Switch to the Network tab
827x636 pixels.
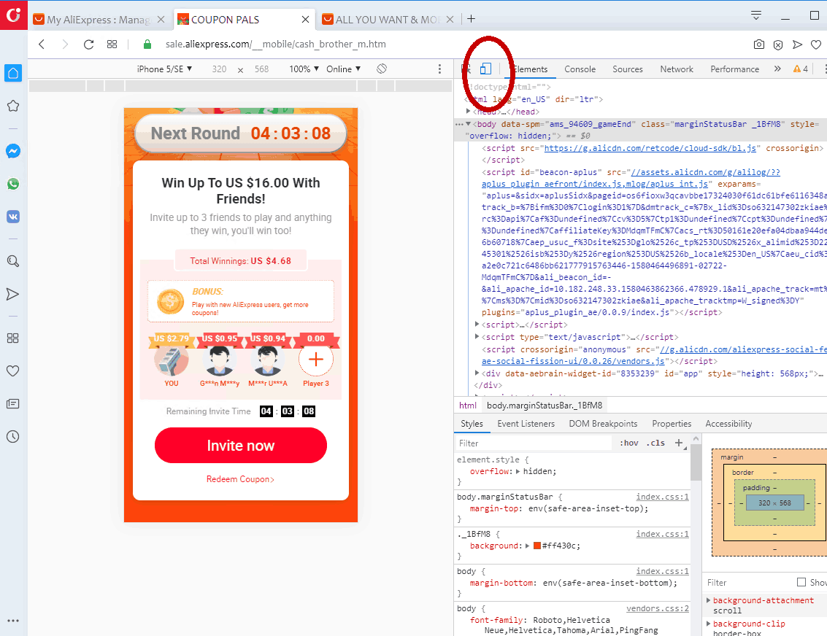[677, 69]
